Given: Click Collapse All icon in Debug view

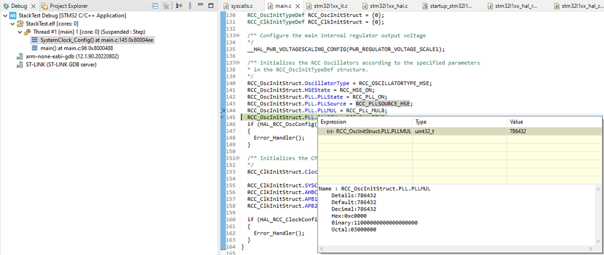Looking at the screenshot, I should coord(155,6).
